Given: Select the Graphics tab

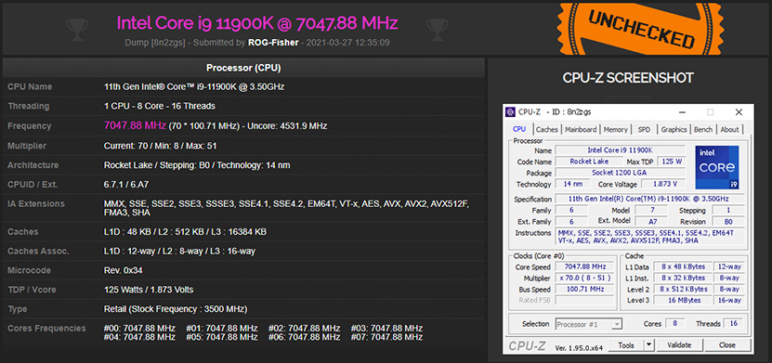Looking at the screenshot, I should [x=674, y=129].
